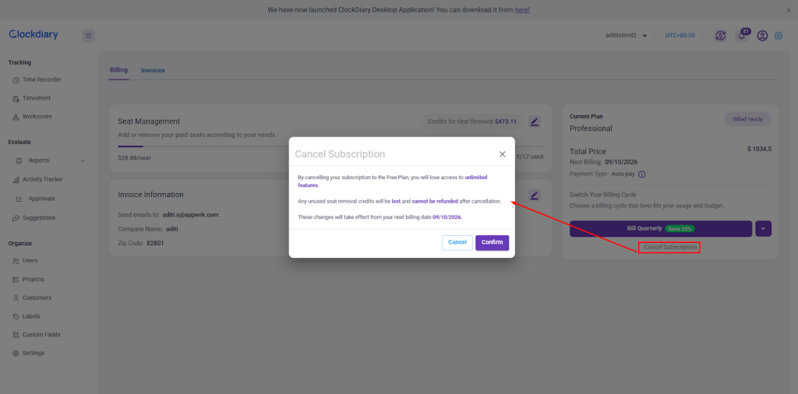Open the dropdown arrow next to Bill Quarterly

point(763,229)
